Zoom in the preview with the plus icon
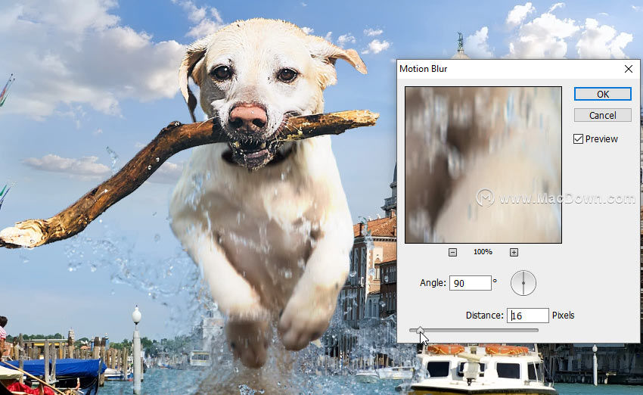The image size is (643, 395). tap(514, 252)
